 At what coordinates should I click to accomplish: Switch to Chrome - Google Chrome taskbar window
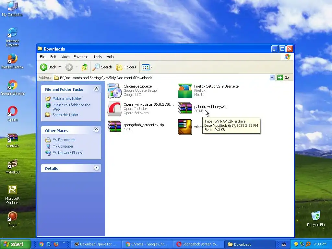coord(148,244)
